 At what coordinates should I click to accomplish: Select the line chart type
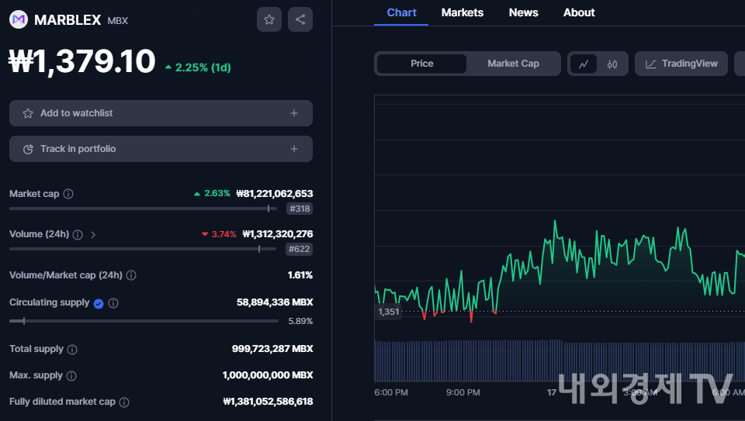[584, 64]
